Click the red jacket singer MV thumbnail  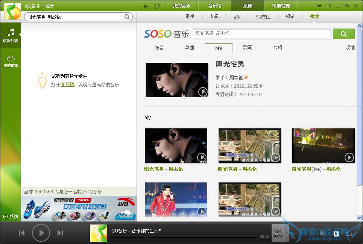coord(176,199)
